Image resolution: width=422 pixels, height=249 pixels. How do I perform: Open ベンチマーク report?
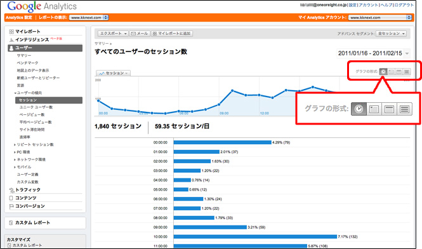pyautogui.click(x=27, y=63)
